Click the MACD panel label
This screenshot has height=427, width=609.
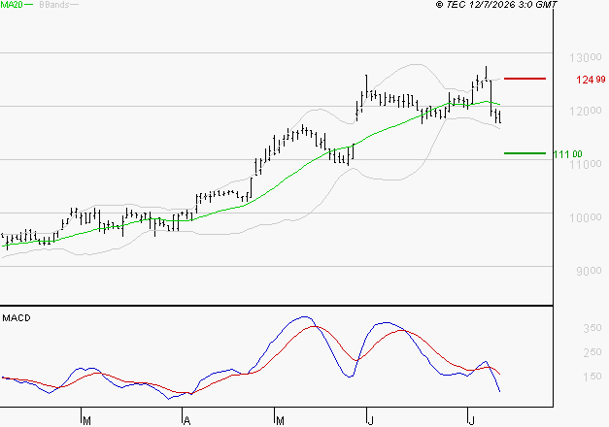click(x=17, y=318)
